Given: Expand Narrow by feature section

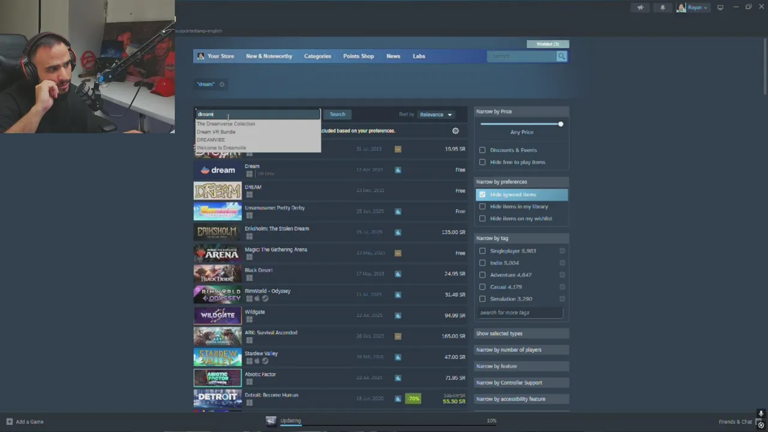Looking at the screenshot, I should pos(521,366).
